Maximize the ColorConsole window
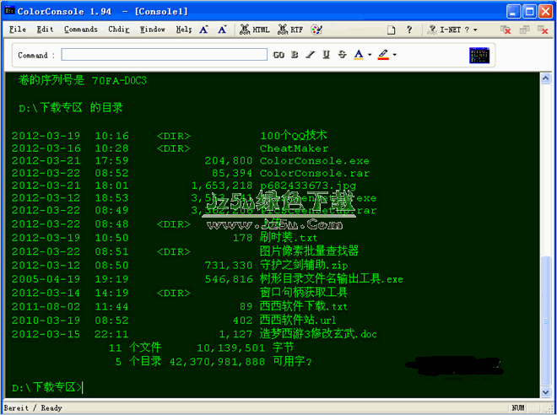This screenshot has width=557, height=415. pyautogui.click(x=529, y=12)
